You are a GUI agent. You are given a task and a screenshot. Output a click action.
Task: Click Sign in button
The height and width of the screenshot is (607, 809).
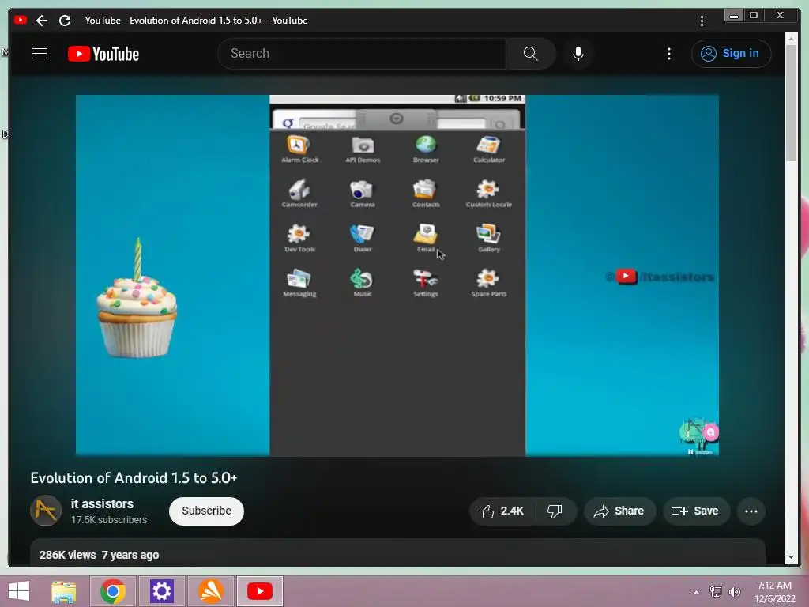click(x=731, y=53)
